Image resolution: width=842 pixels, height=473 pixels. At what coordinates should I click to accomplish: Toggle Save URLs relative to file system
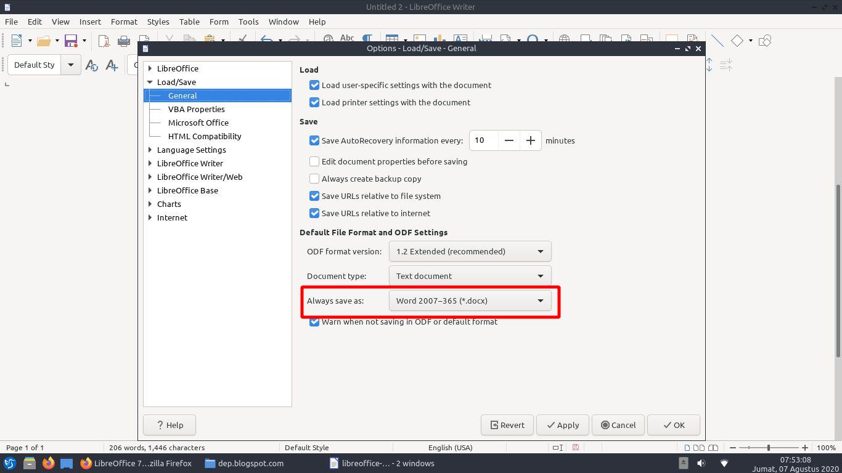tap(314, 196)
